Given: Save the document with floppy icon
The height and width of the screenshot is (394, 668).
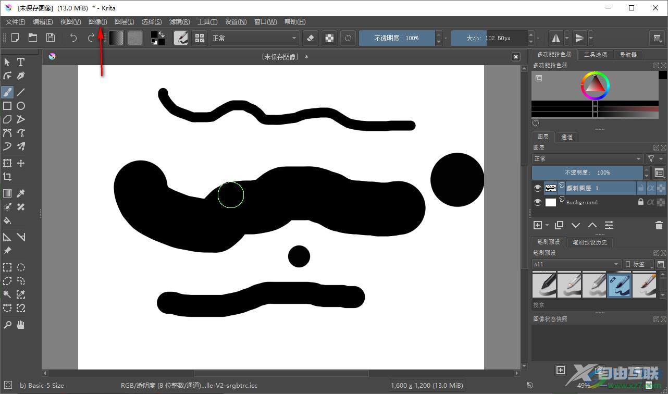Looking at the screenshot, I should (51, 38).
